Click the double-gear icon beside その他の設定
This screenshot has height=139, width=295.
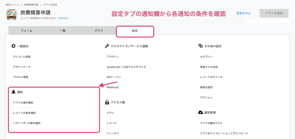201,46
